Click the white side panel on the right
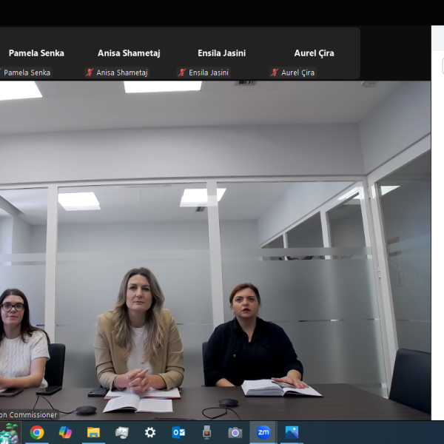Image resolution: width=444 pixels, height=444 pixels. point(437,222)
